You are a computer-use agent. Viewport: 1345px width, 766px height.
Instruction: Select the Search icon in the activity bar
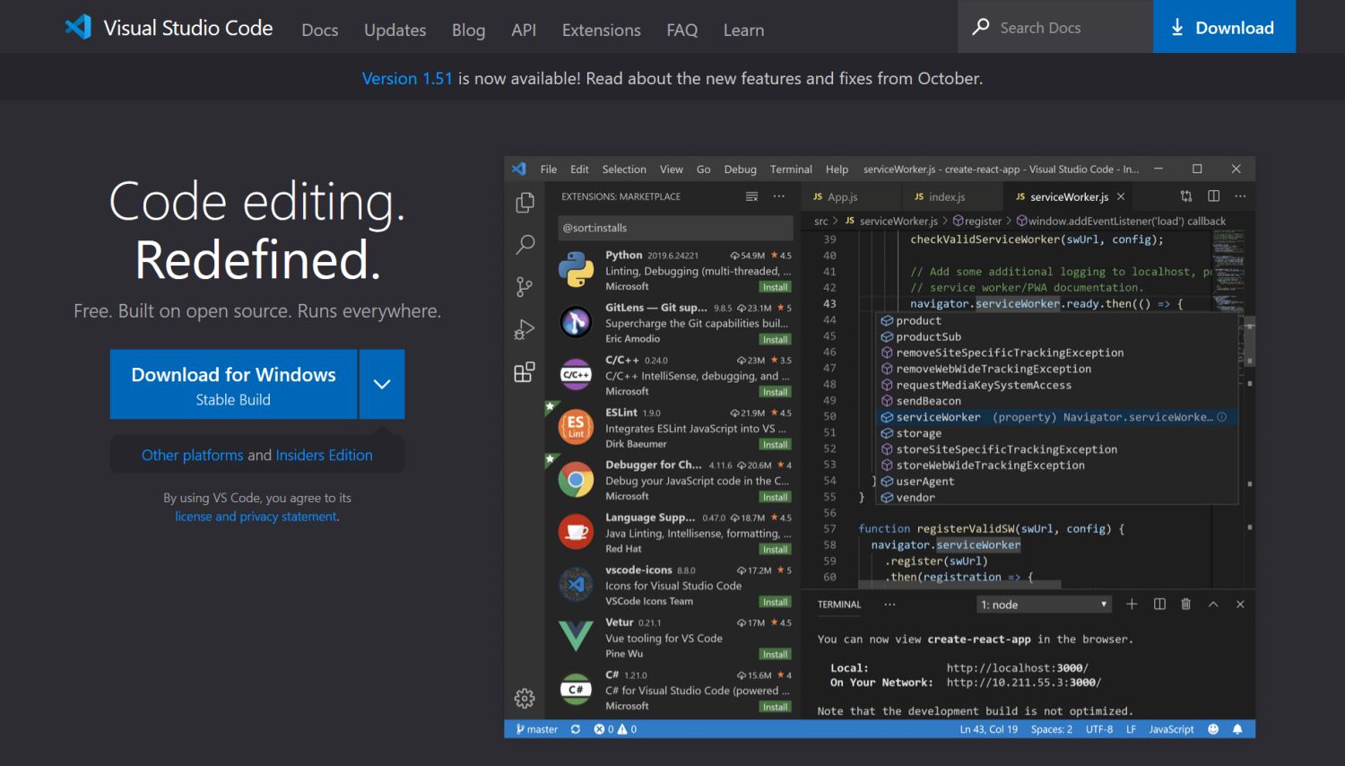525,245
